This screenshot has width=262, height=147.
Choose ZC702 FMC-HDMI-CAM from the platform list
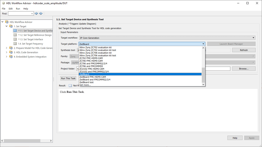pos(140,58)
